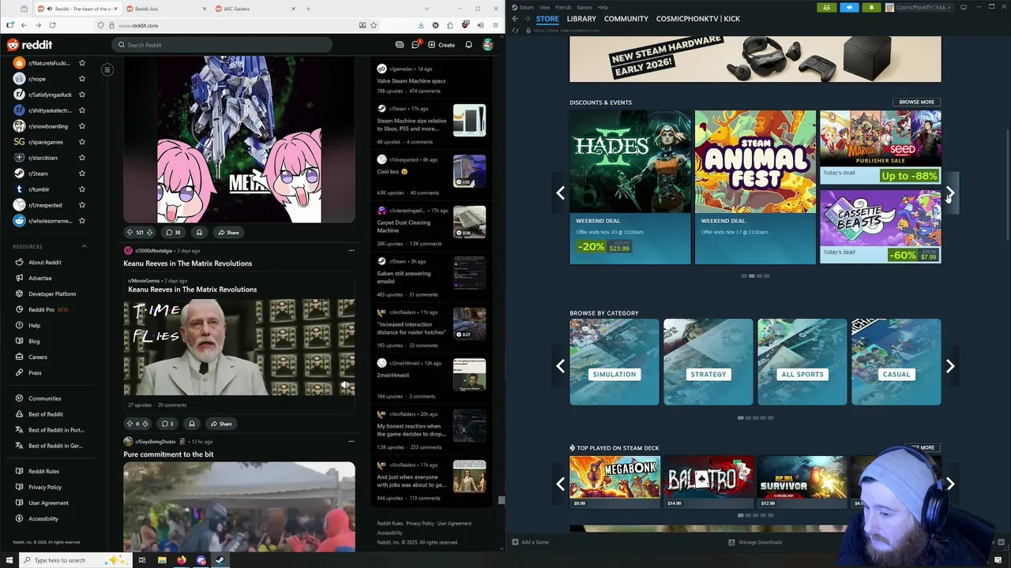1011x568 pixels.
Task: Open the Steam LIBRARY tab
Action: point(581,19)
